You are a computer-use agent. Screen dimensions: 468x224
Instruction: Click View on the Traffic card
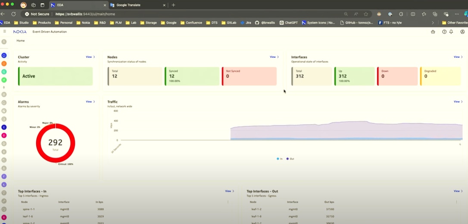pyautogui.click(x=458, y=101)
